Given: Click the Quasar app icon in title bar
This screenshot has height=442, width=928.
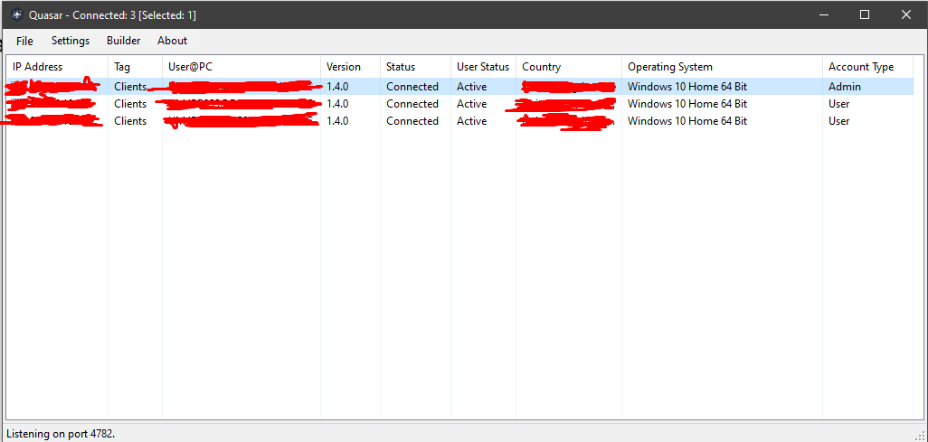Looking at the screenshot, I should click(17, 14).
